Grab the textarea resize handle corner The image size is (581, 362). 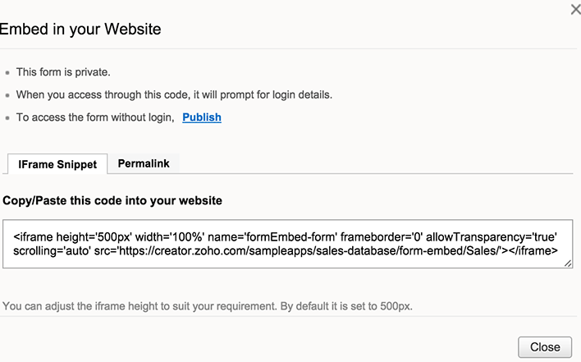coord(568,263)
